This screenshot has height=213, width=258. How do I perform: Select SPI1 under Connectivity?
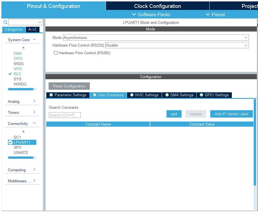17,147
